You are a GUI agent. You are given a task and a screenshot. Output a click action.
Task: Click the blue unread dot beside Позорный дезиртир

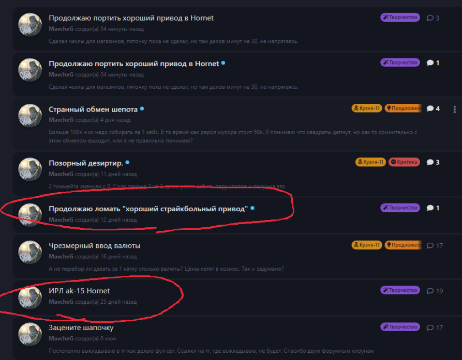(127, 162)
